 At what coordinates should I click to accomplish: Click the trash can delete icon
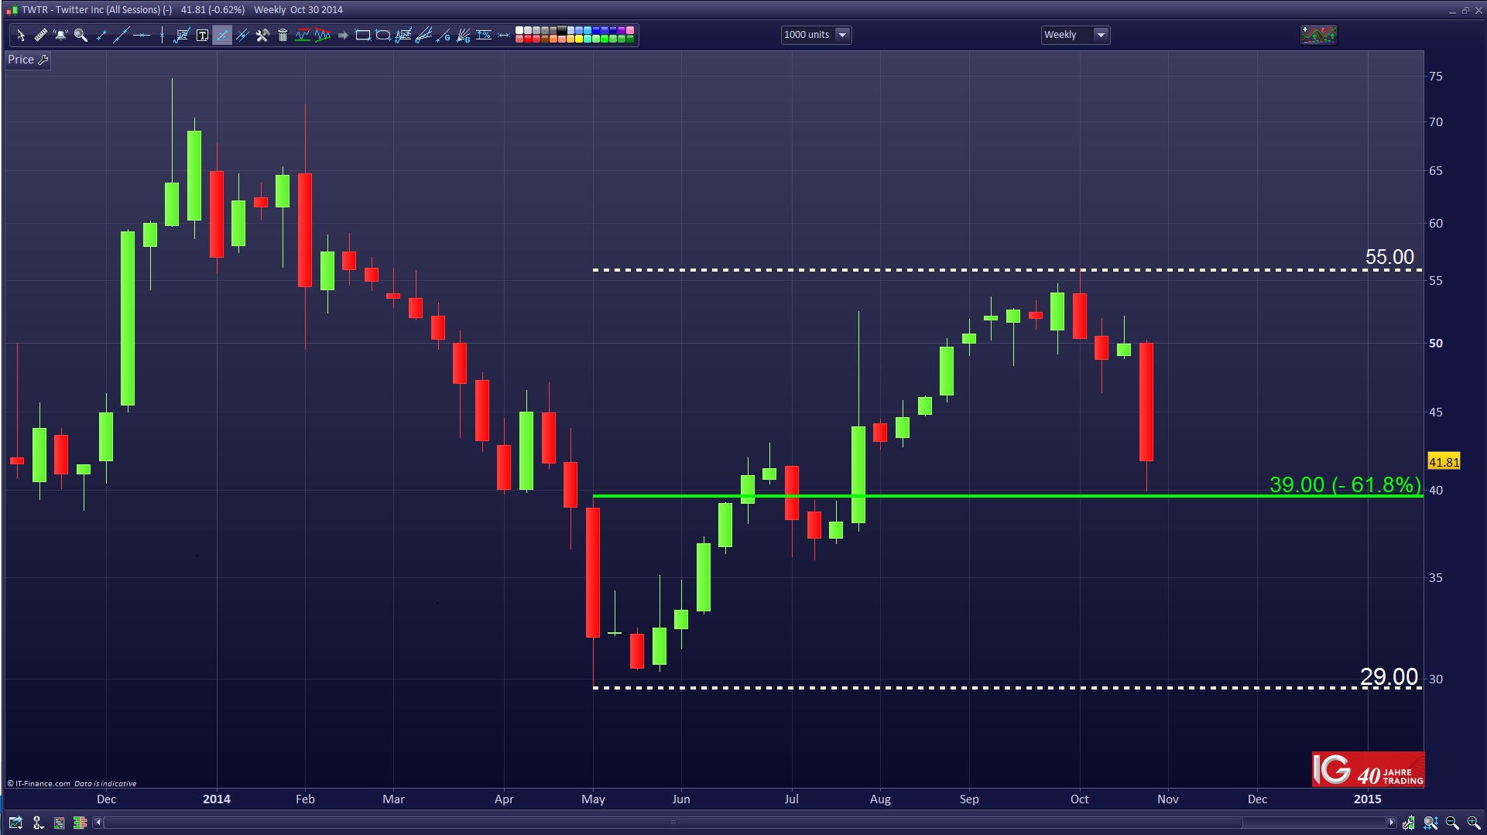click(x=283, y=35)
